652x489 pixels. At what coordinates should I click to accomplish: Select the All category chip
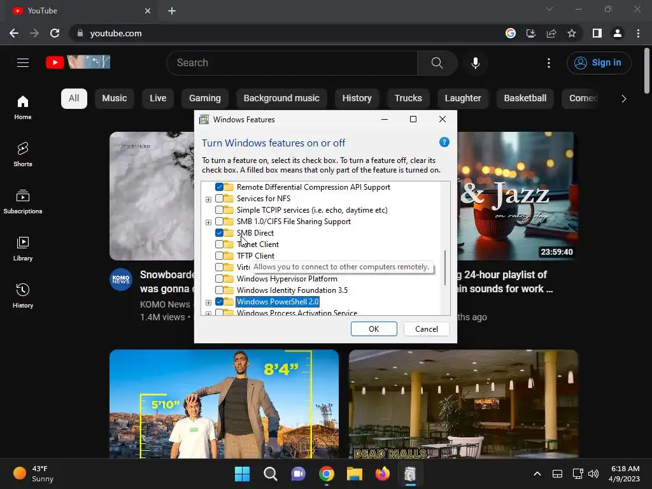pyautogui.click(x=74, y=99)
